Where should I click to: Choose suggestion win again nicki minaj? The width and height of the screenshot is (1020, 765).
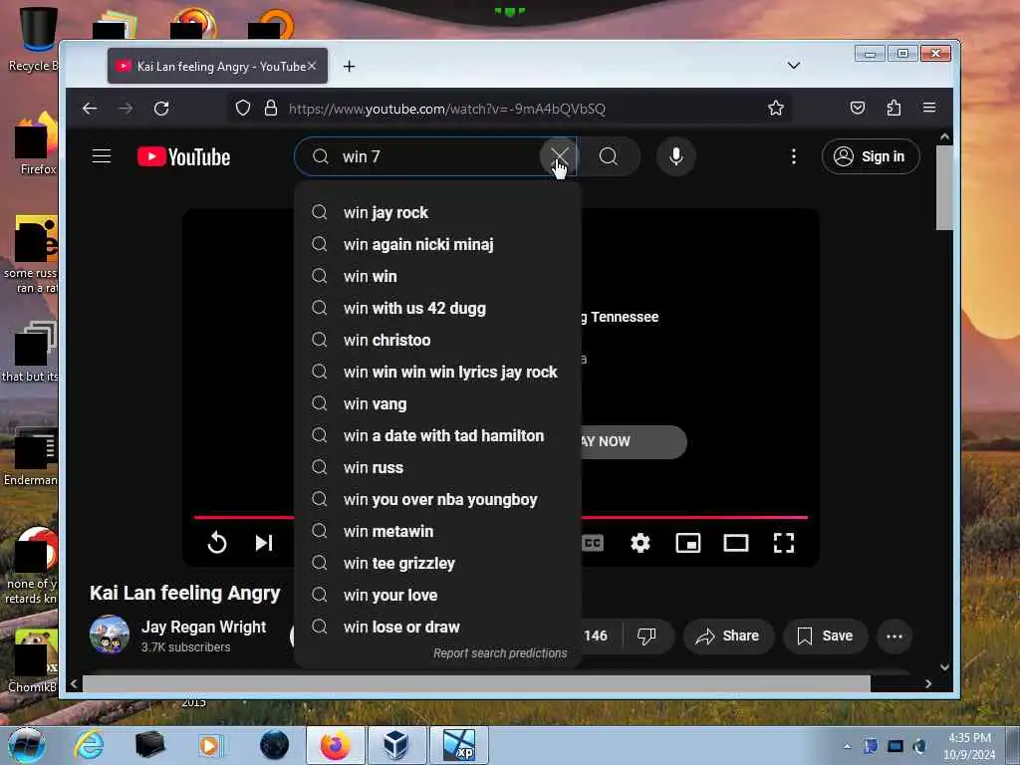[x=437, y=244]
